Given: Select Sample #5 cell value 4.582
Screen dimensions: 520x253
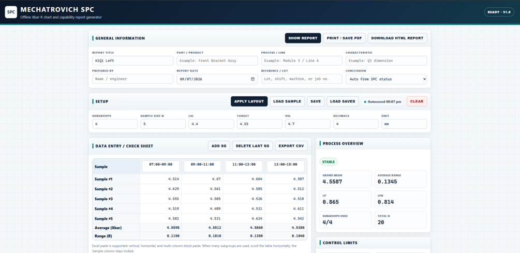Looking at the screenshot, I should 160,219.
